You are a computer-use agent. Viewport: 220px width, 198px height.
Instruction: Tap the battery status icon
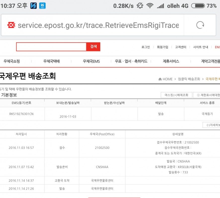(x=198, y=6)
